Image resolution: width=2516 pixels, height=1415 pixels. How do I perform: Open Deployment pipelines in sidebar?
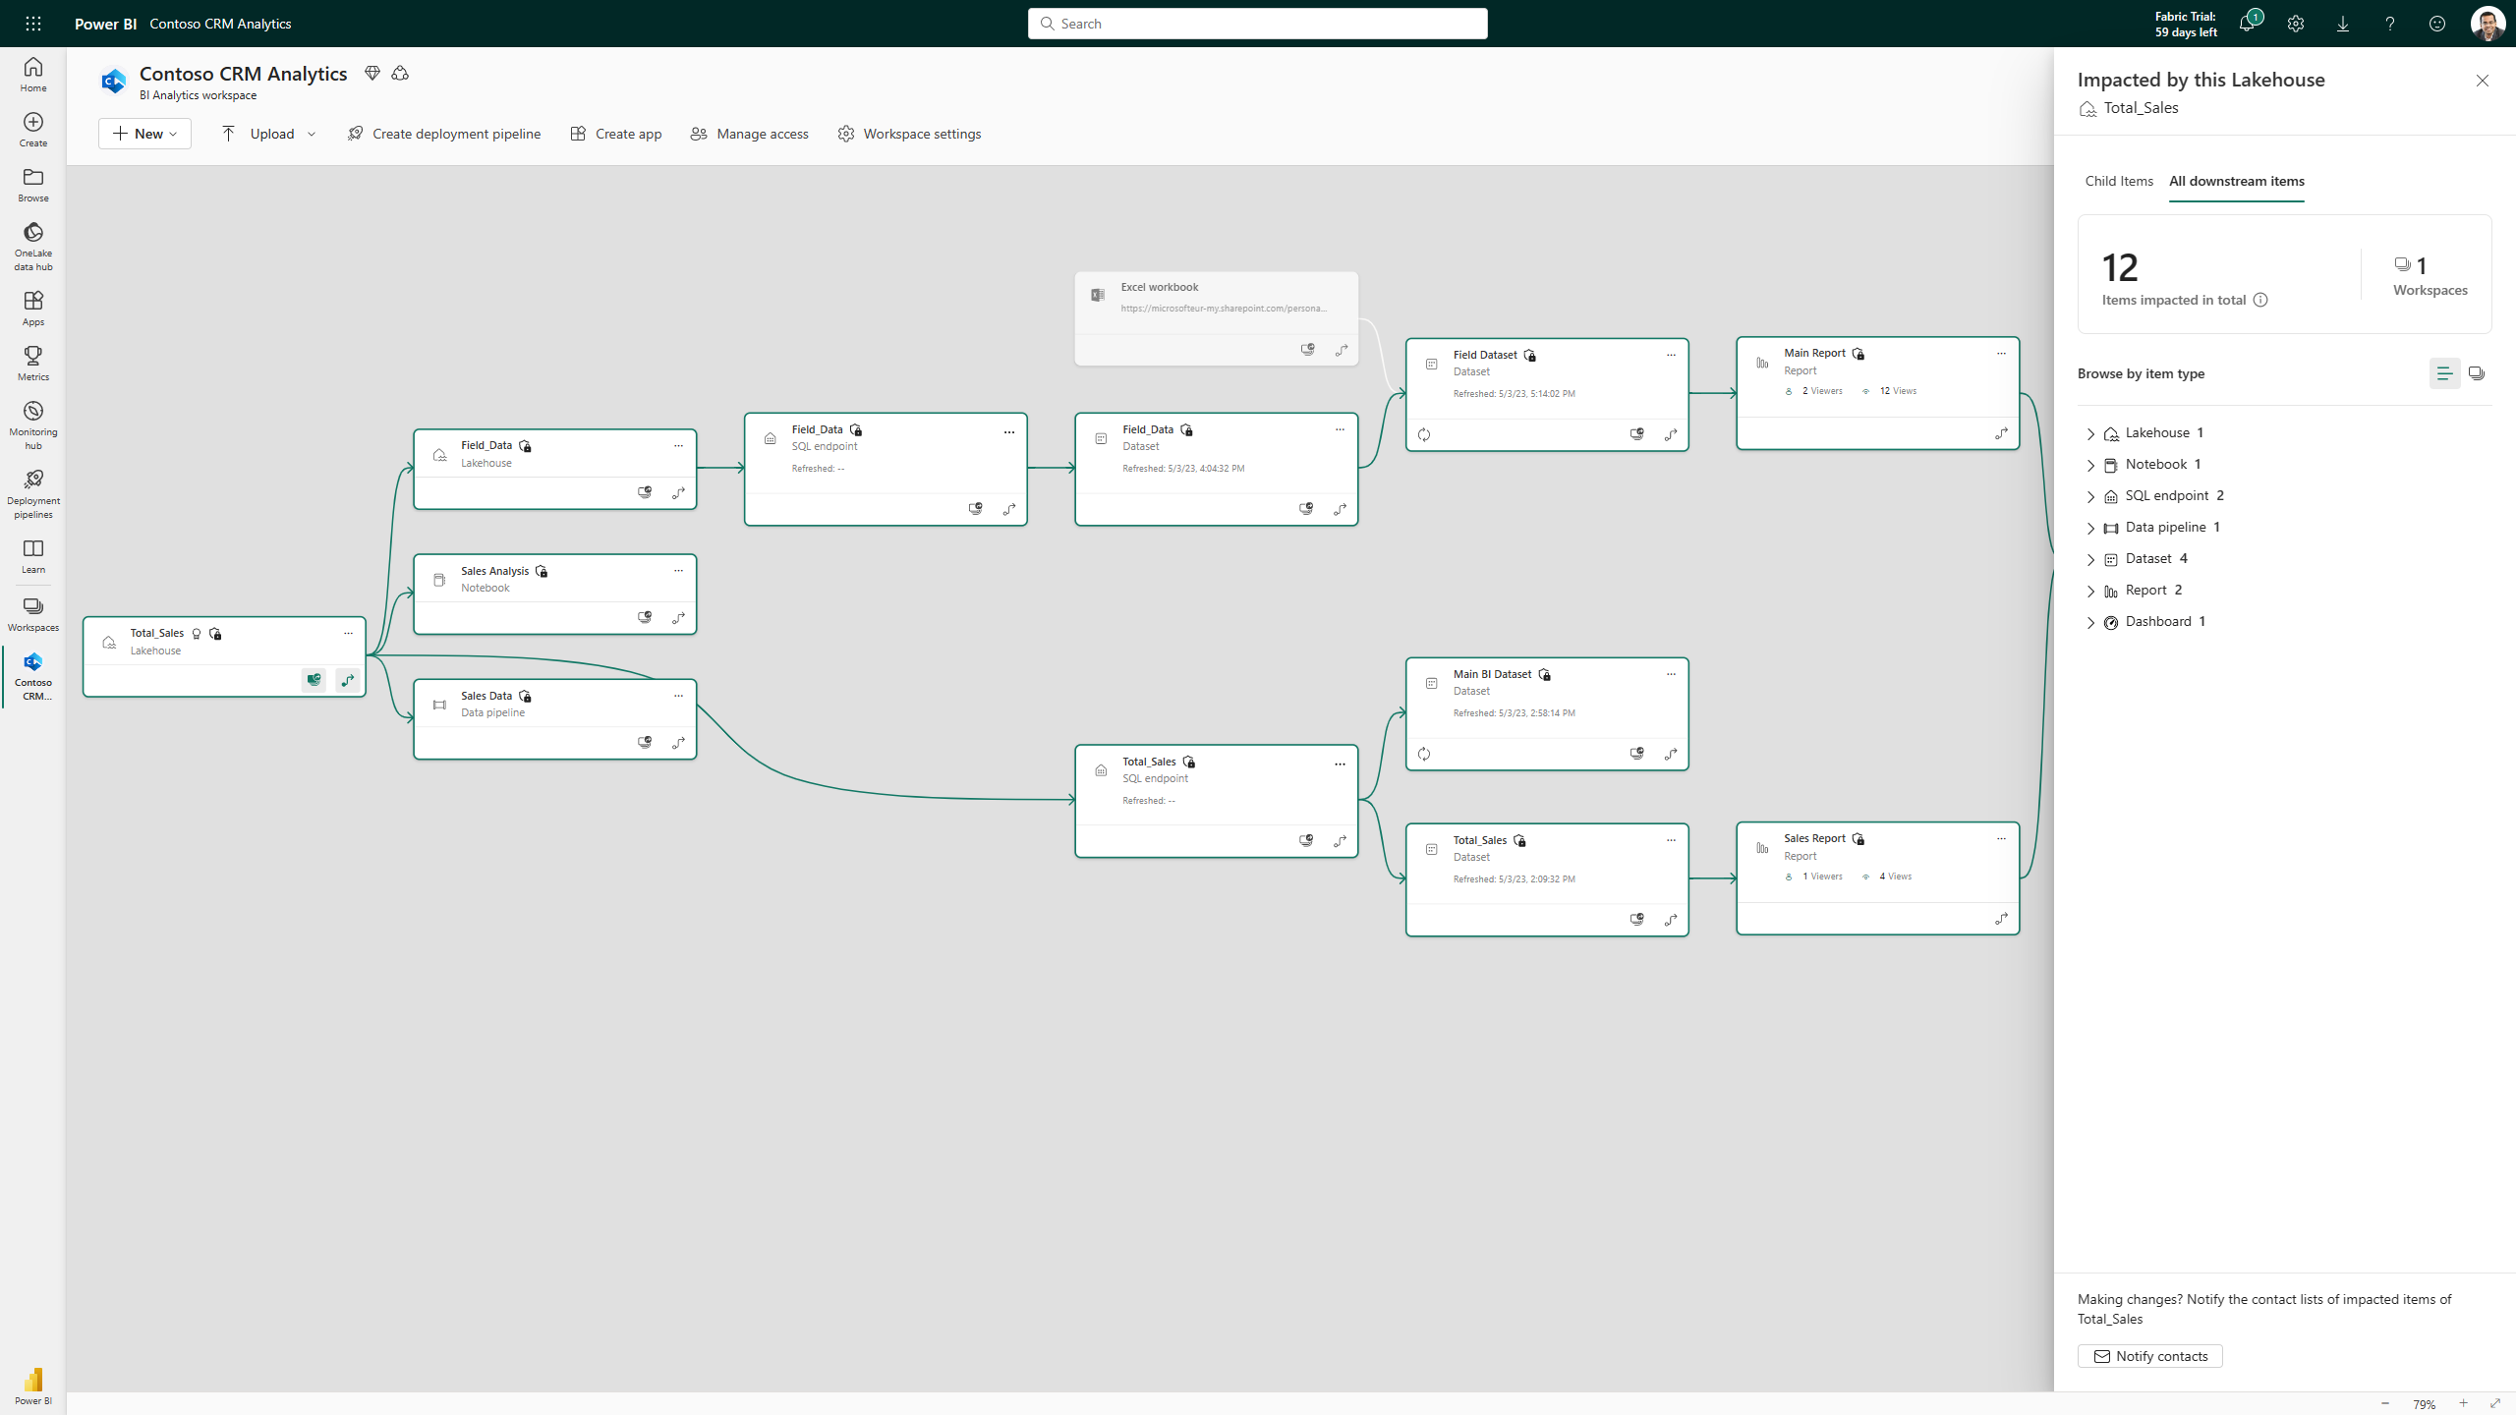coord(33,493)
